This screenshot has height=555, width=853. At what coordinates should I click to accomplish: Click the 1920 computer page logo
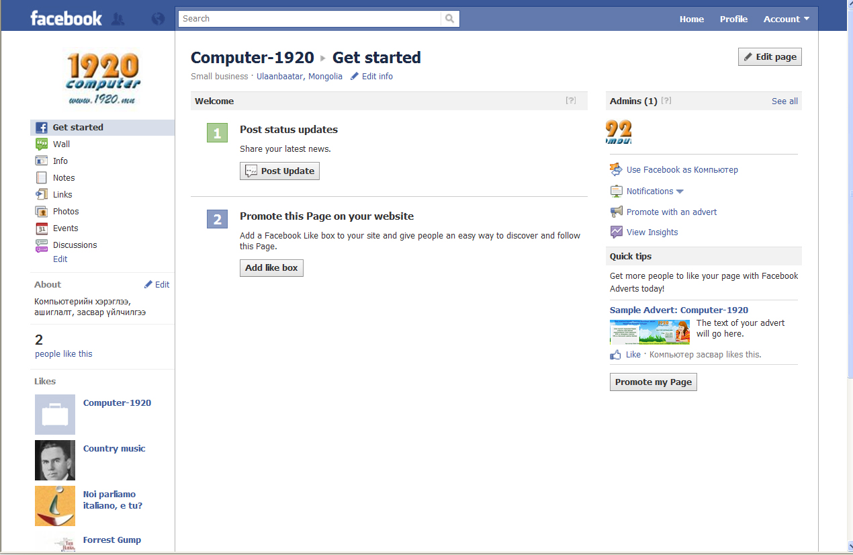coord(103,79)
